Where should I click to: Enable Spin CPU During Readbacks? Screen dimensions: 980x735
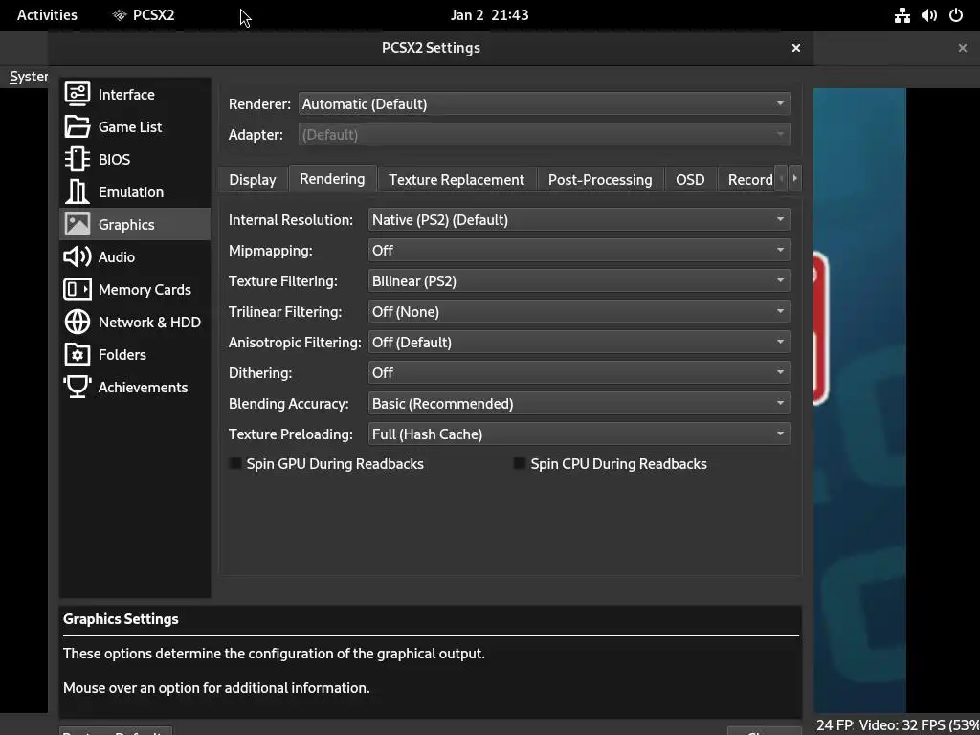point(520,464)
